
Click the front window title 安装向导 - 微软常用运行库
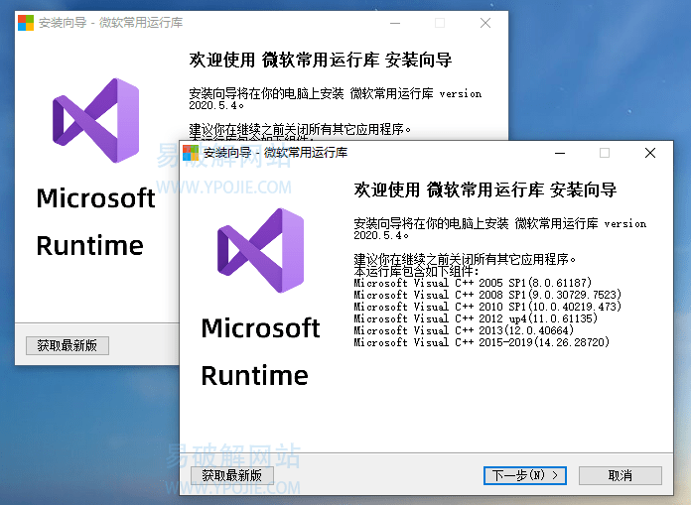click(x=275, y=153)
